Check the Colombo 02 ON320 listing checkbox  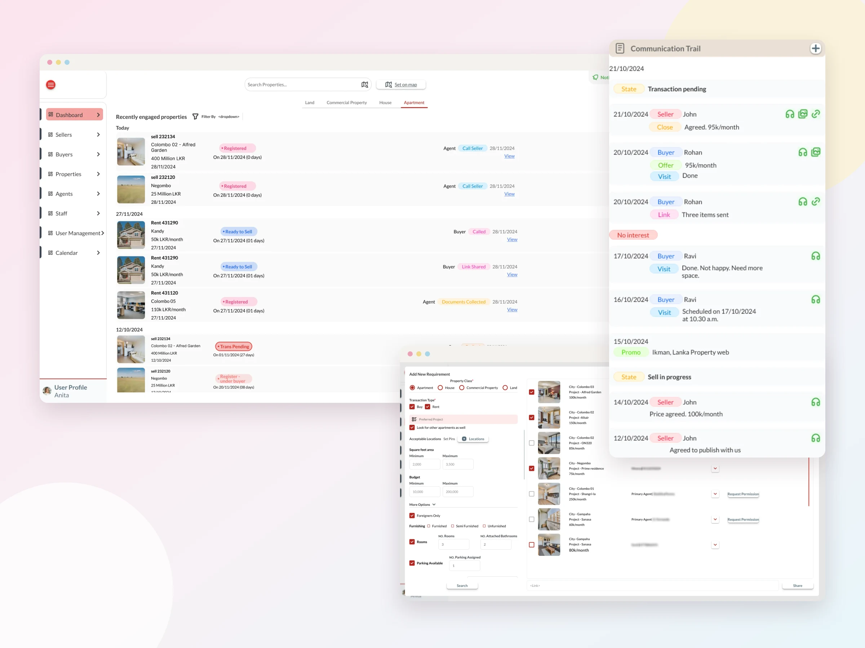pyautogui.click(x=532, y=443)
